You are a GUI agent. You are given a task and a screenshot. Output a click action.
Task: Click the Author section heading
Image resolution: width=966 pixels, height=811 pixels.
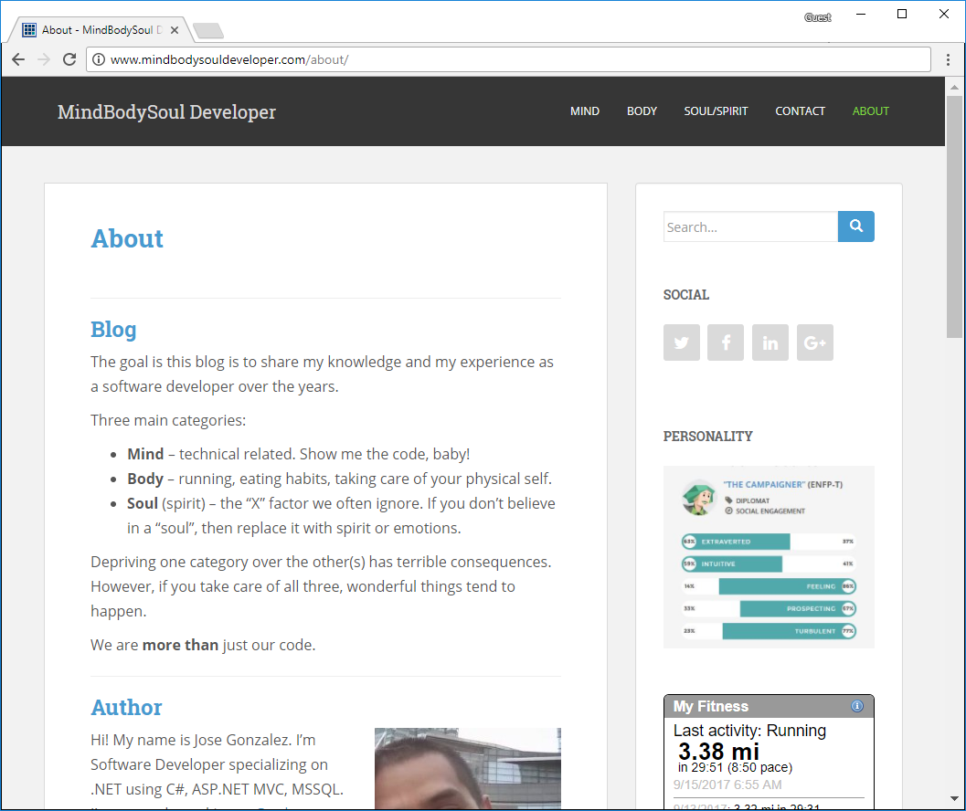click(x=126, y=708)
